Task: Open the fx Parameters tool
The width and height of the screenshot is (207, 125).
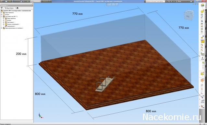Action: coord(202,58)
